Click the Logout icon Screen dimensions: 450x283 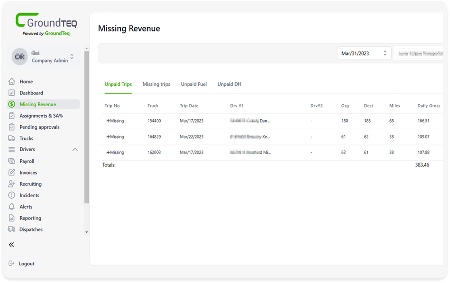coord(12,264)
